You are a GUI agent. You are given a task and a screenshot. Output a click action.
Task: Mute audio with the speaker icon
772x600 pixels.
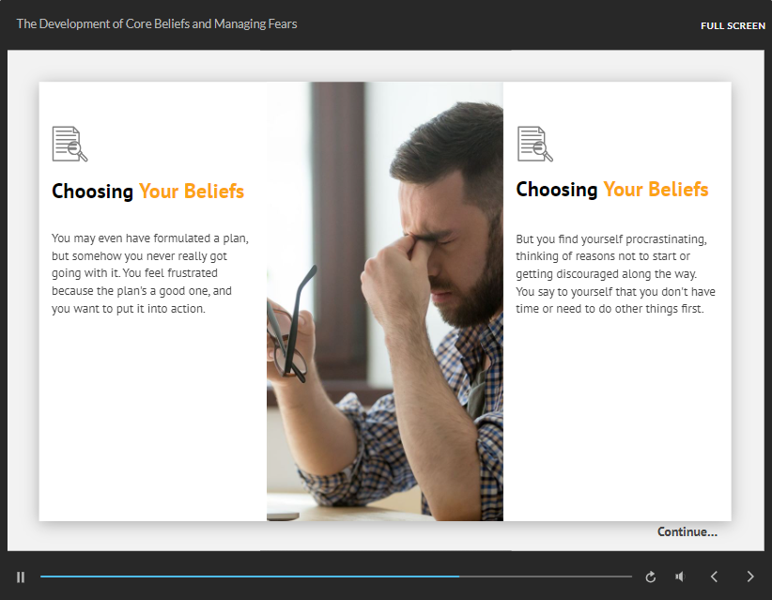coord(680,577)
